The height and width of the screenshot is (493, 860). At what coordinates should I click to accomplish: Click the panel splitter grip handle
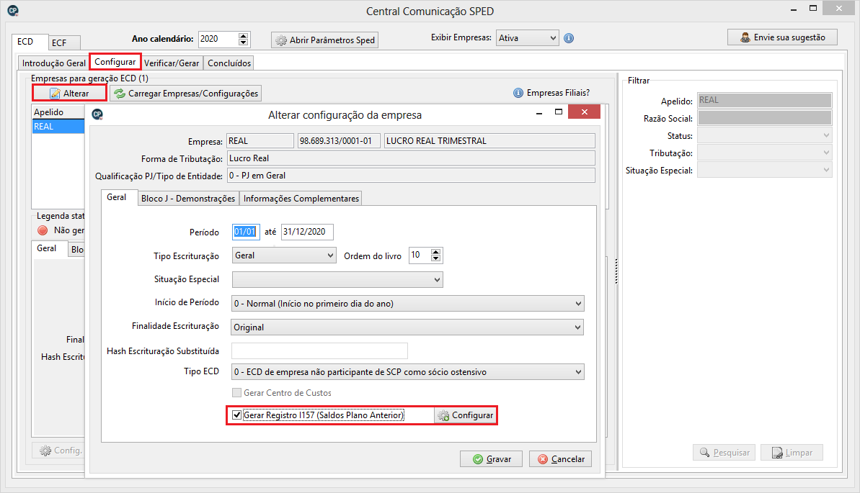pyautogui.click(x=616, y=271)
